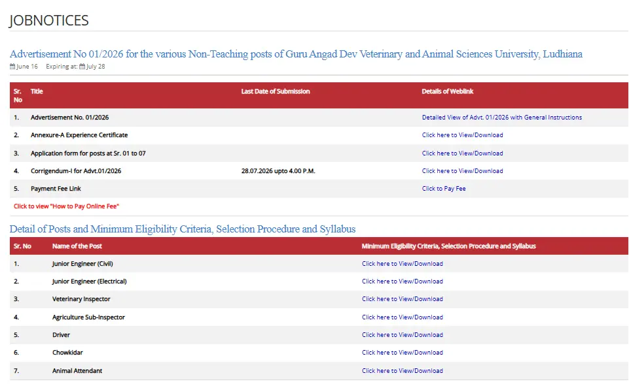Click the Details of Weblink header
The height and width of the screenshot is (384, 629).
448,91
